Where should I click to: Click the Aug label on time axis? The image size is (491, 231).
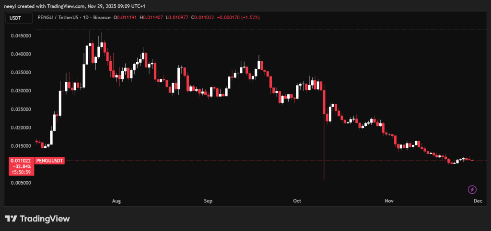(116, 201)
